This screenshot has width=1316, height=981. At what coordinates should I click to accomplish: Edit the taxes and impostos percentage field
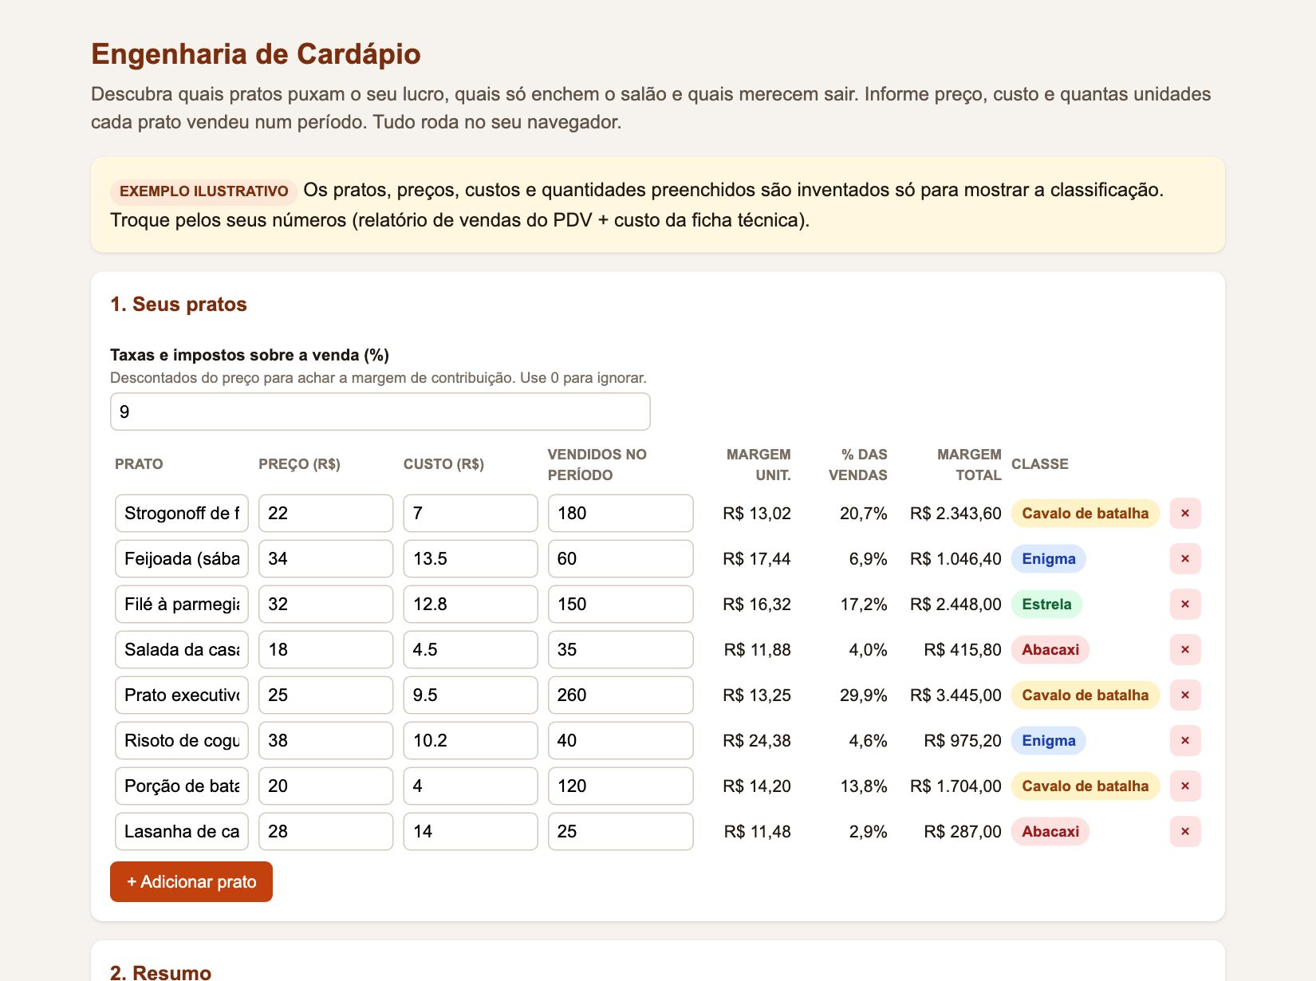pyautogui.click(x=380, y=412)
